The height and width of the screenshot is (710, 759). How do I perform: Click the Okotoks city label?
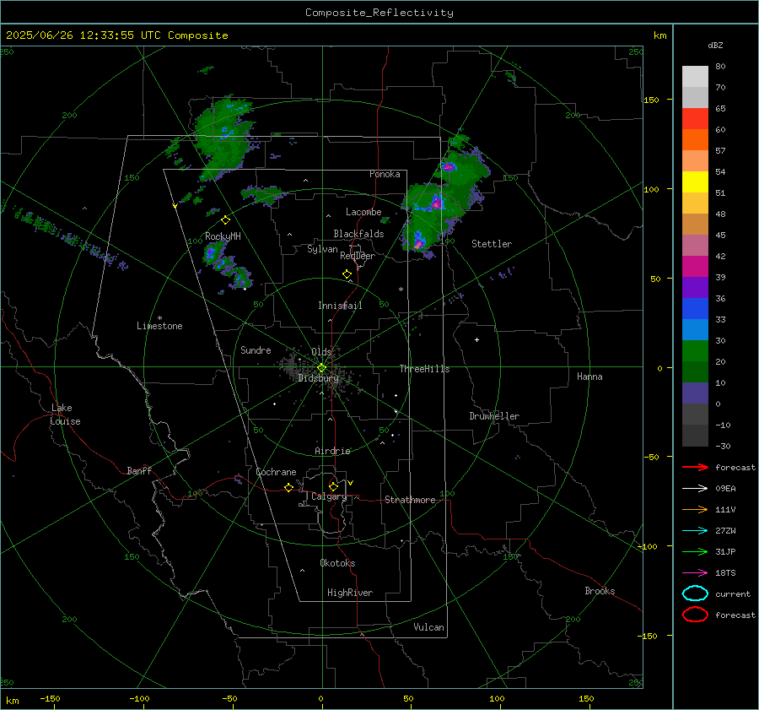337,563
